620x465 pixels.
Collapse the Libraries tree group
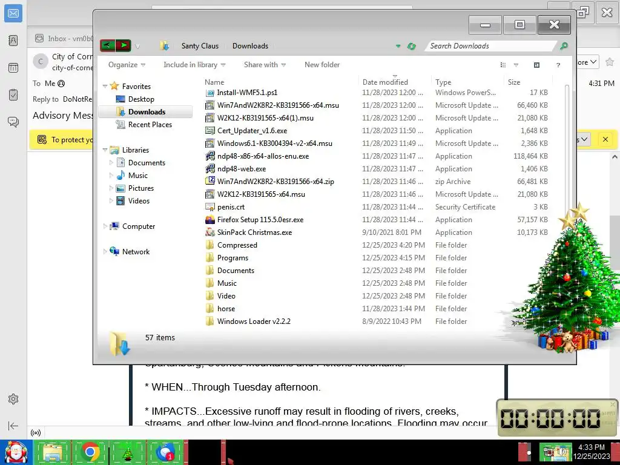coord(105,150)
